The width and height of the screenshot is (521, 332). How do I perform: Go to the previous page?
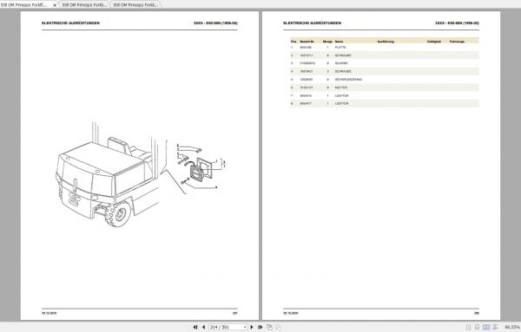click(204, 327)
